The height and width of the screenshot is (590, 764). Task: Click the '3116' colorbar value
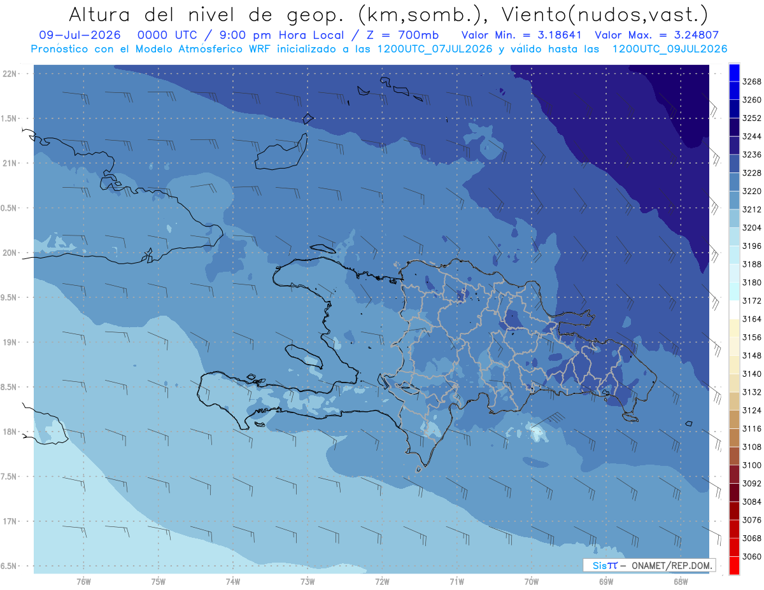751,429
